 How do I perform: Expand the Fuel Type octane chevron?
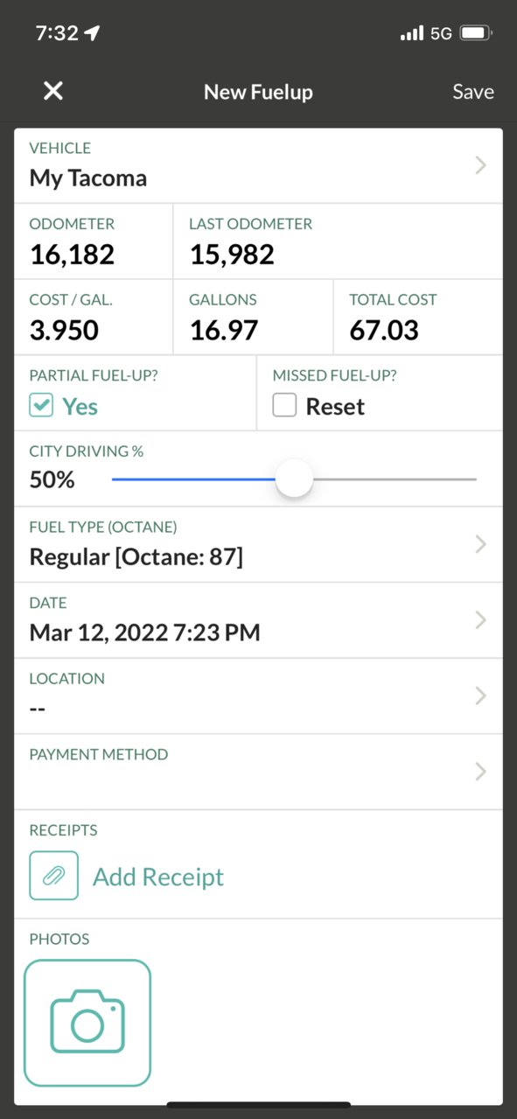pos(480,544)
